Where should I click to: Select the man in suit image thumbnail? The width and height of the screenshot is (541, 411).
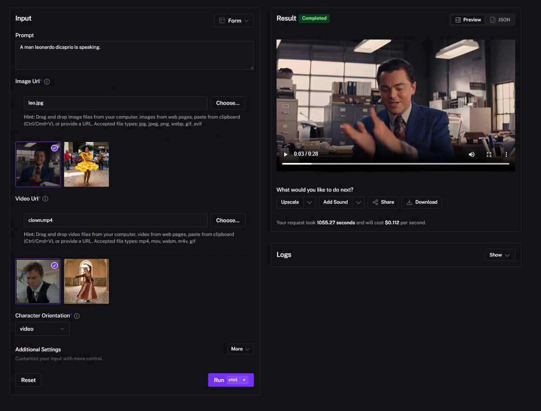(38, 164)
